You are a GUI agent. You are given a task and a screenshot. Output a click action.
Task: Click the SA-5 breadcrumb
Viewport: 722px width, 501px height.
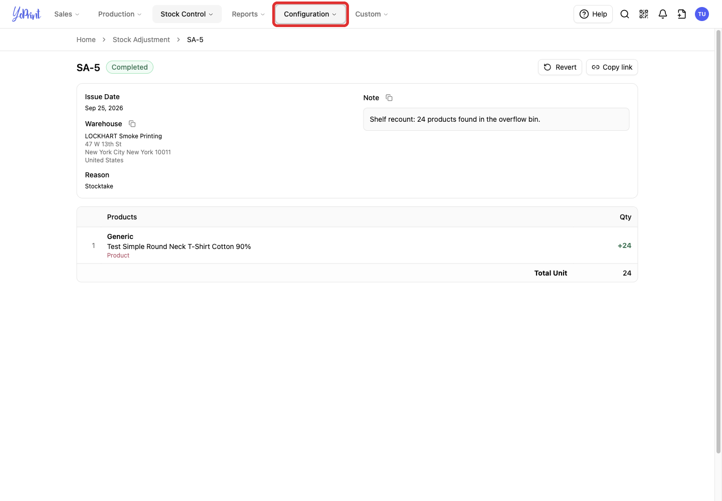pyautogui.click(x=195, y=40)
